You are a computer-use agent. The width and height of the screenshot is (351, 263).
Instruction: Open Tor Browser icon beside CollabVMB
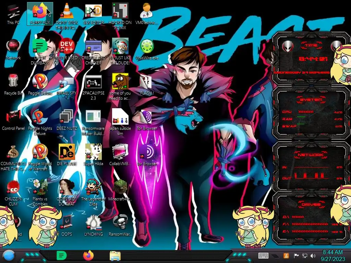pyautogui.click(x=147, y=155)
